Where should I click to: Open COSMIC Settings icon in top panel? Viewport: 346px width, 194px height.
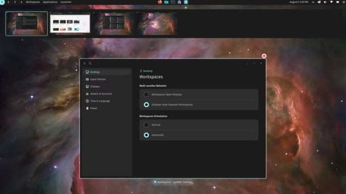pyautogui.click(x=186, y=2)
